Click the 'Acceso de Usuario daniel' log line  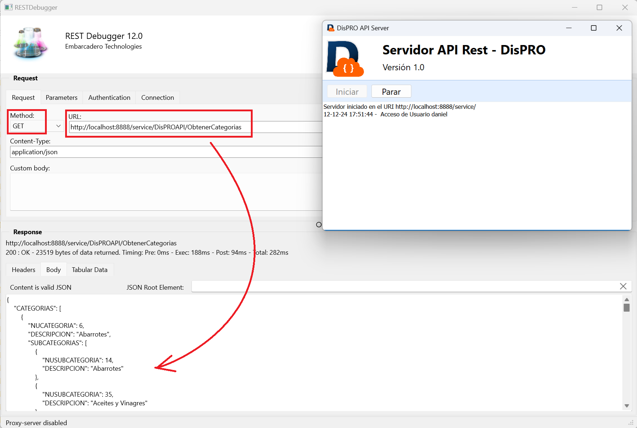click(385, 114)
